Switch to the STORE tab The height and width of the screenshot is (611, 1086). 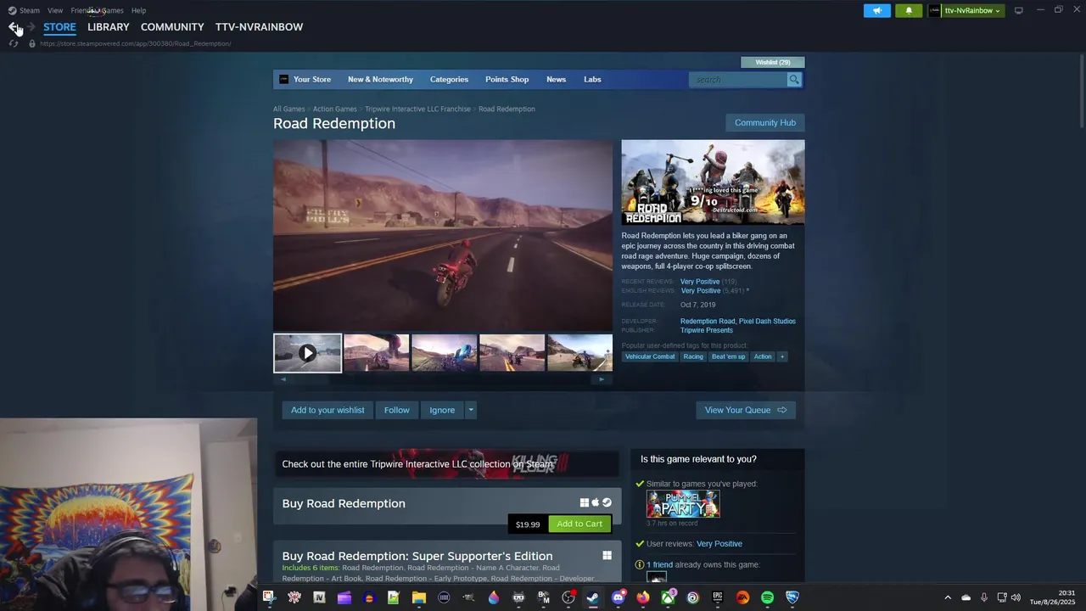click(59, 27)
